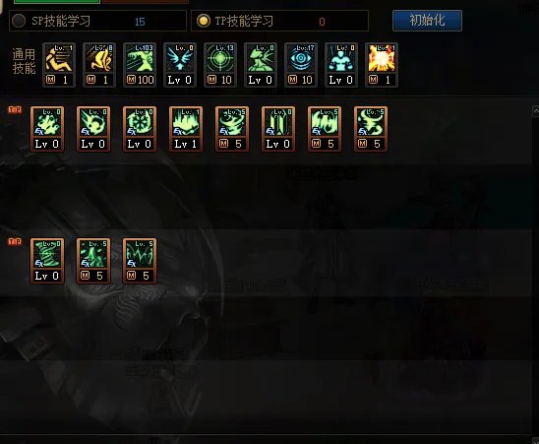Select the green shouting figure general skill
The image size is (539, 444).
(x=261, y=65)
